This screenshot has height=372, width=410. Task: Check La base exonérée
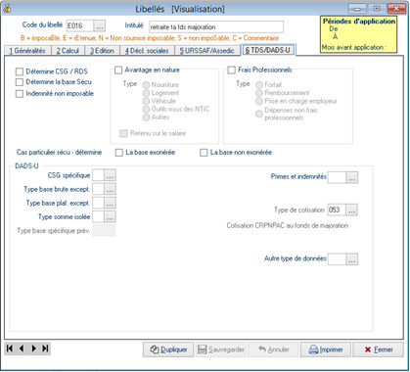point(119,153)
